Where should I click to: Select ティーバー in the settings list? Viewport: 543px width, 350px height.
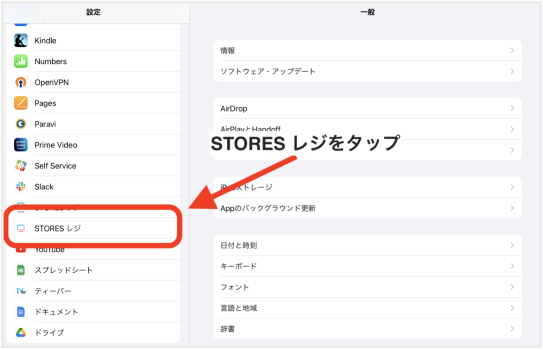(94, 291)
